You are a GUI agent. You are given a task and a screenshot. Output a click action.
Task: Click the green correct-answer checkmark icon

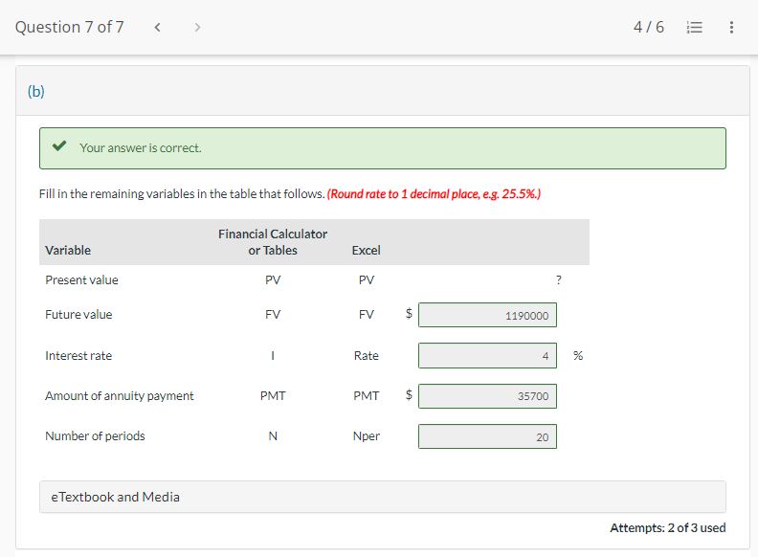pyautogui.click(x=59, y=146)
